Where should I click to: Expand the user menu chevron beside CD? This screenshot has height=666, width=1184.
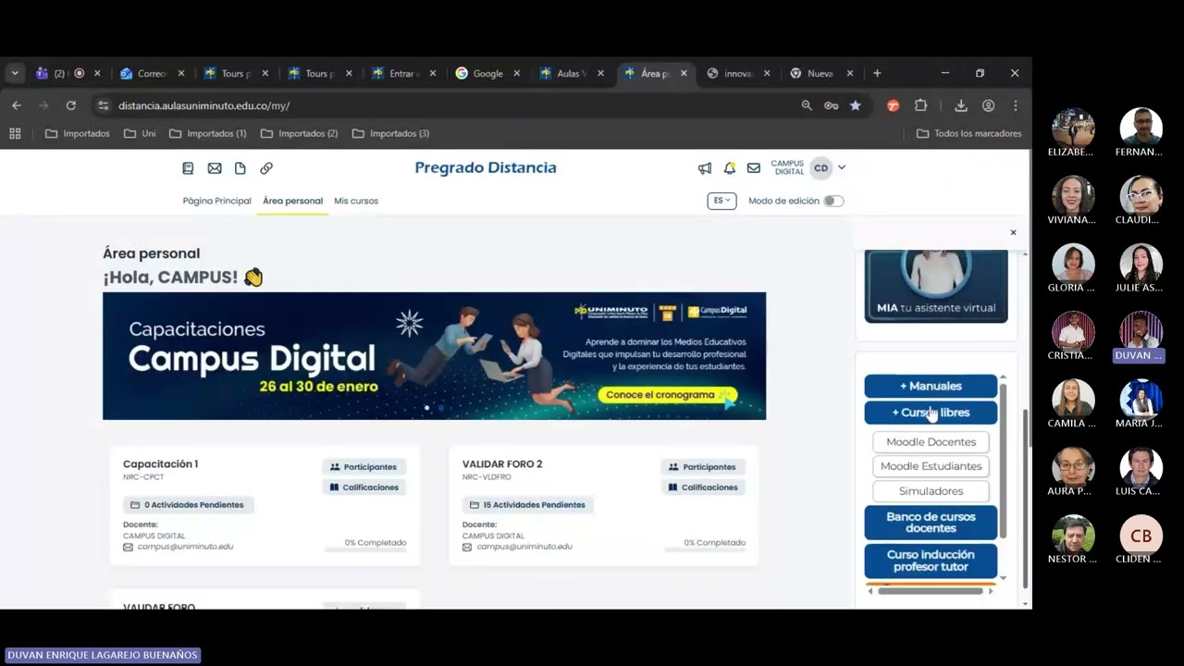click(x=842, y=168)
